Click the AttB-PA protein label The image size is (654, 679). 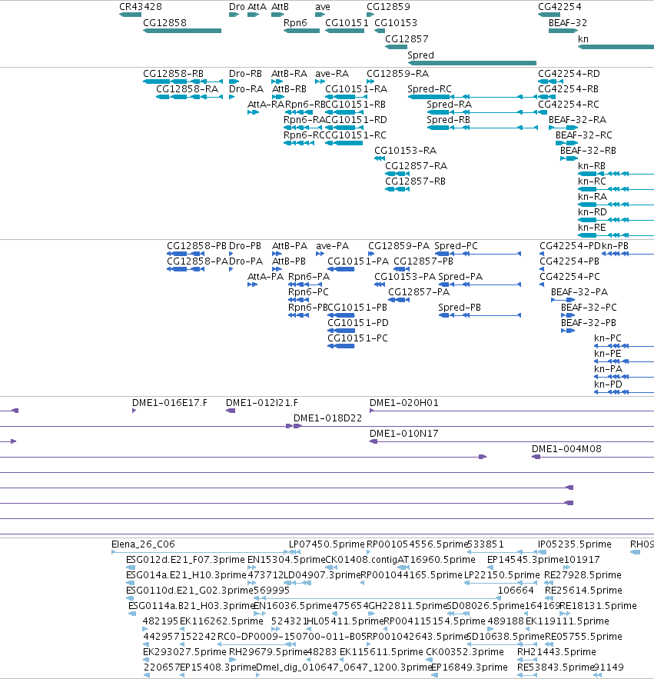[290, 246]
